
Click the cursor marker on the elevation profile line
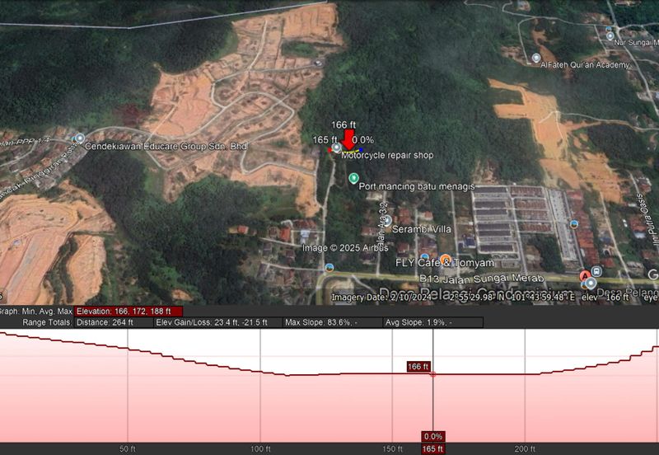click(433, 374)
